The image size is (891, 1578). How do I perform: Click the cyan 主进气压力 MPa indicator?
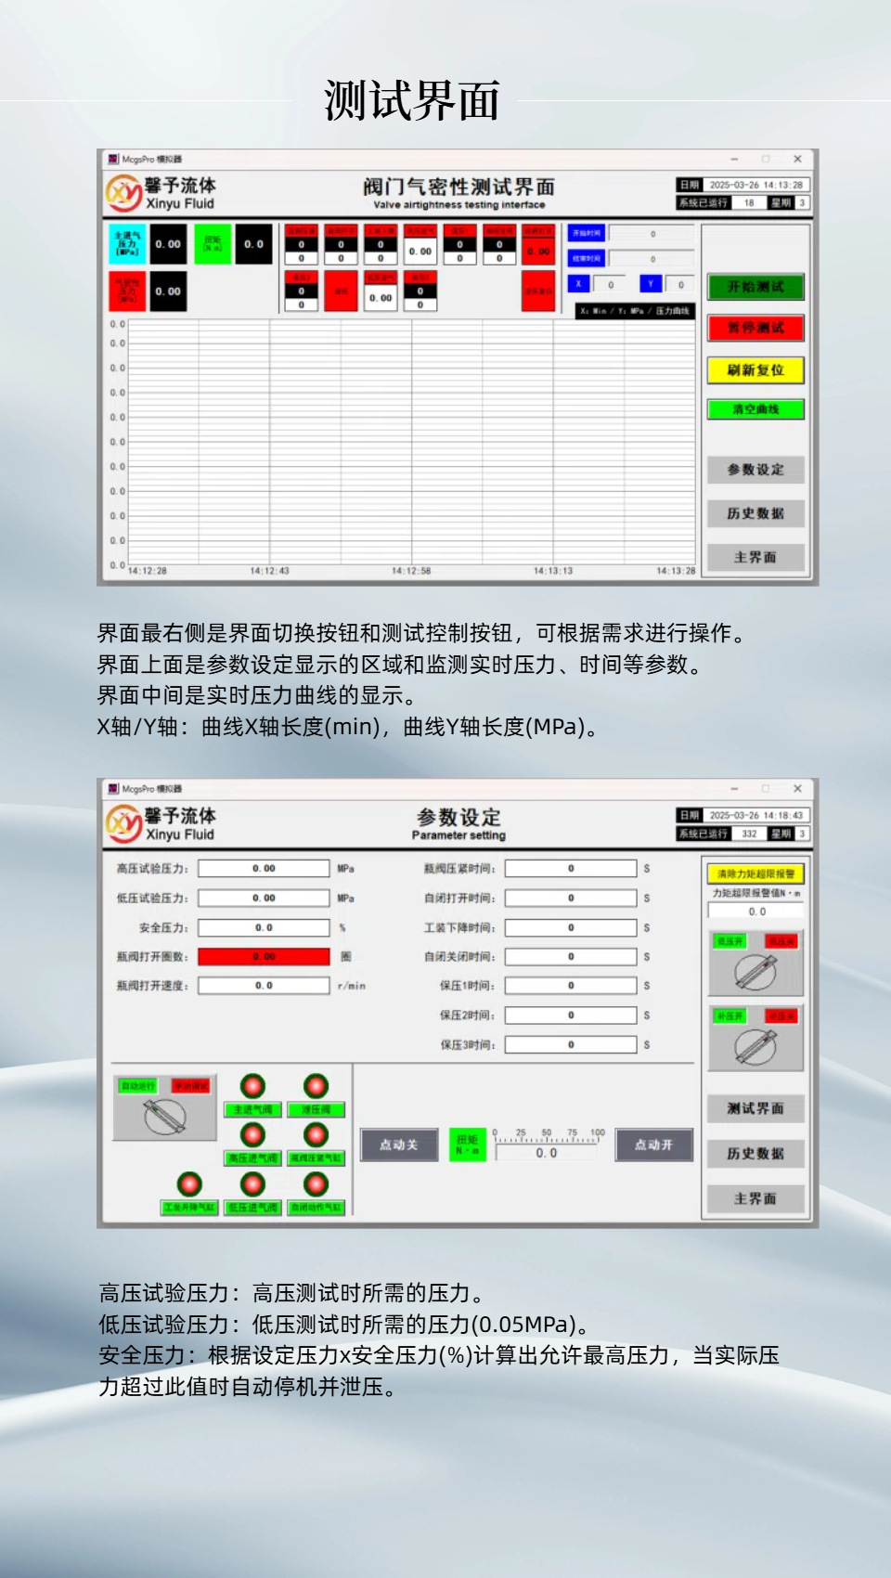tap(127, 244)
